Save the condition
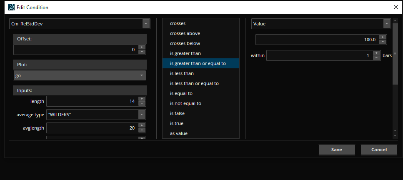403x180 pixels. (336, 150)
